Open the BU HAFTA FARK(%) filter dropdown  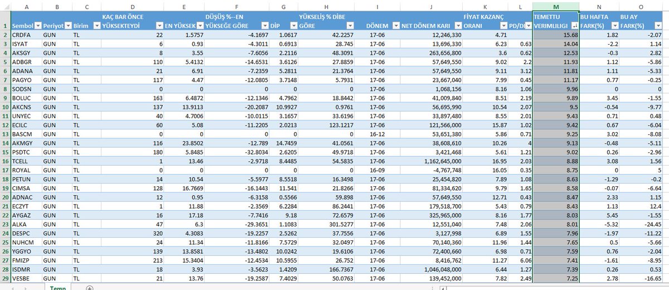pos(614,26)
